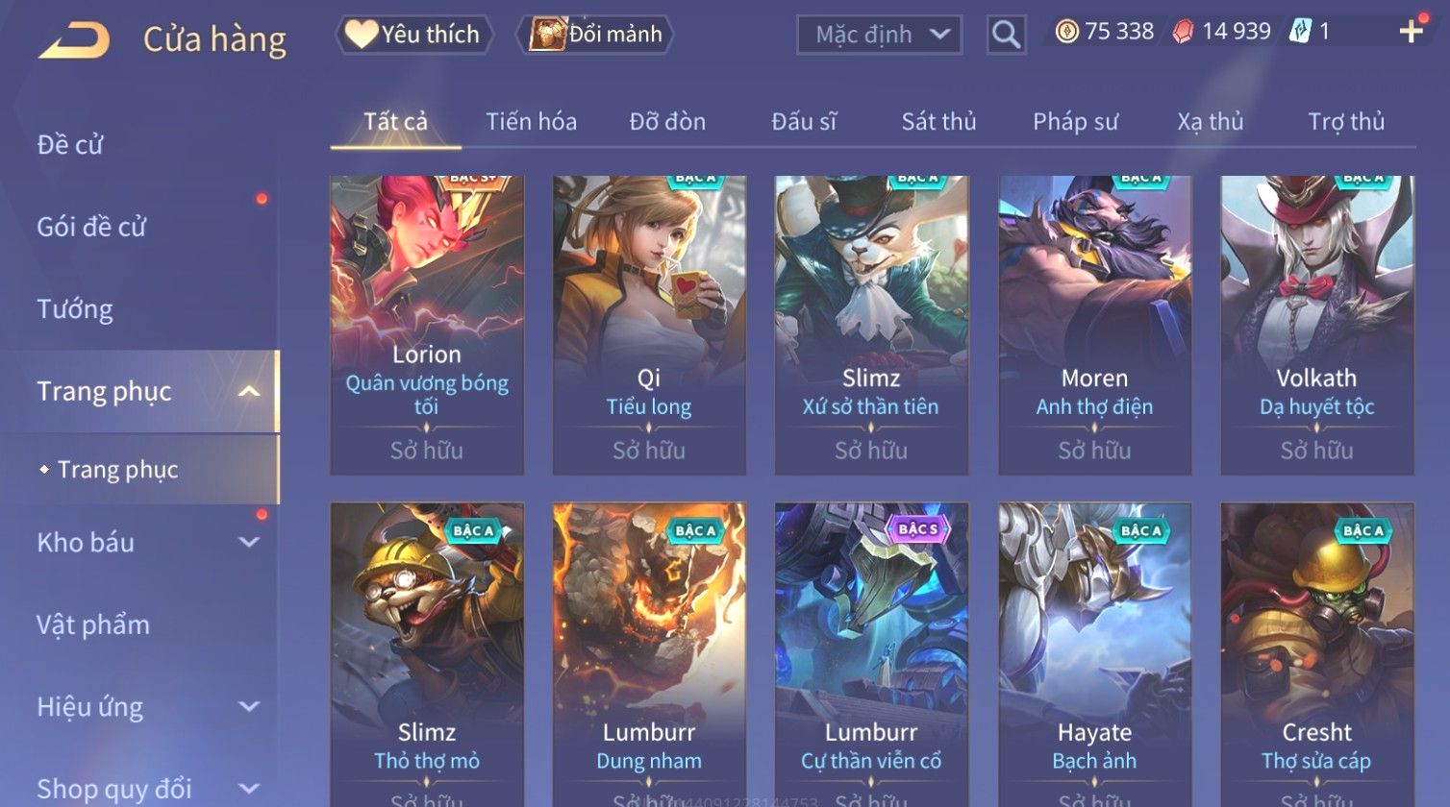Select Hayate Bạch ảnh skin card
The width and height of the screenshot is (1450, 807).
pyautogui.click(x=1094, y=655)
